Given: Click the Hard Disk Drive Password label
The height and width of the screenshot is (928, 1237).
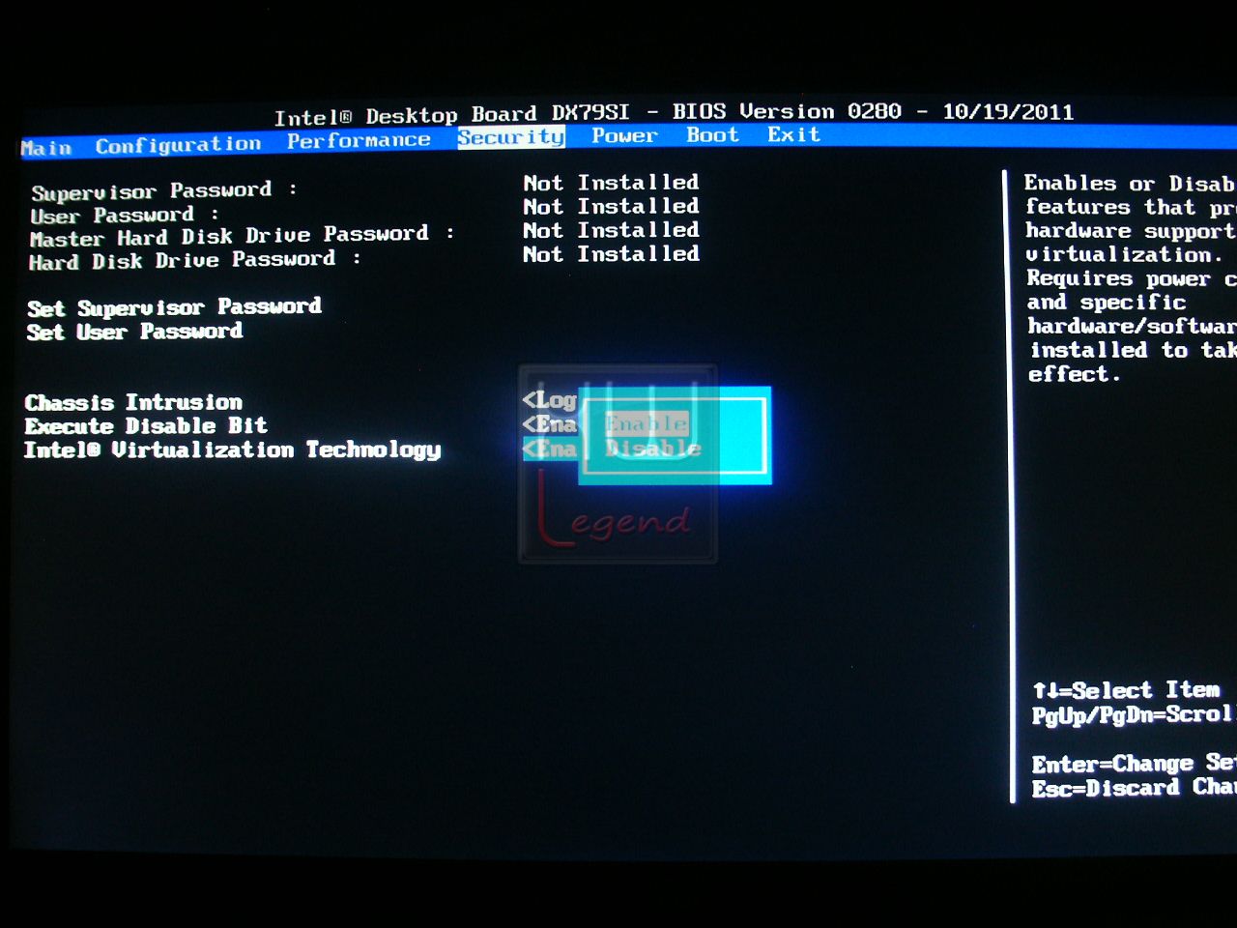Looking at the screenshot, I should (x=194, y=260).
